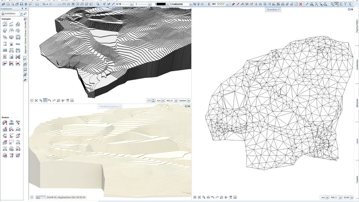This screenshot has height=202, width=359.
Task: Click the zoom magnifier icon below the top-left viewport
Action: click(41, 100)
